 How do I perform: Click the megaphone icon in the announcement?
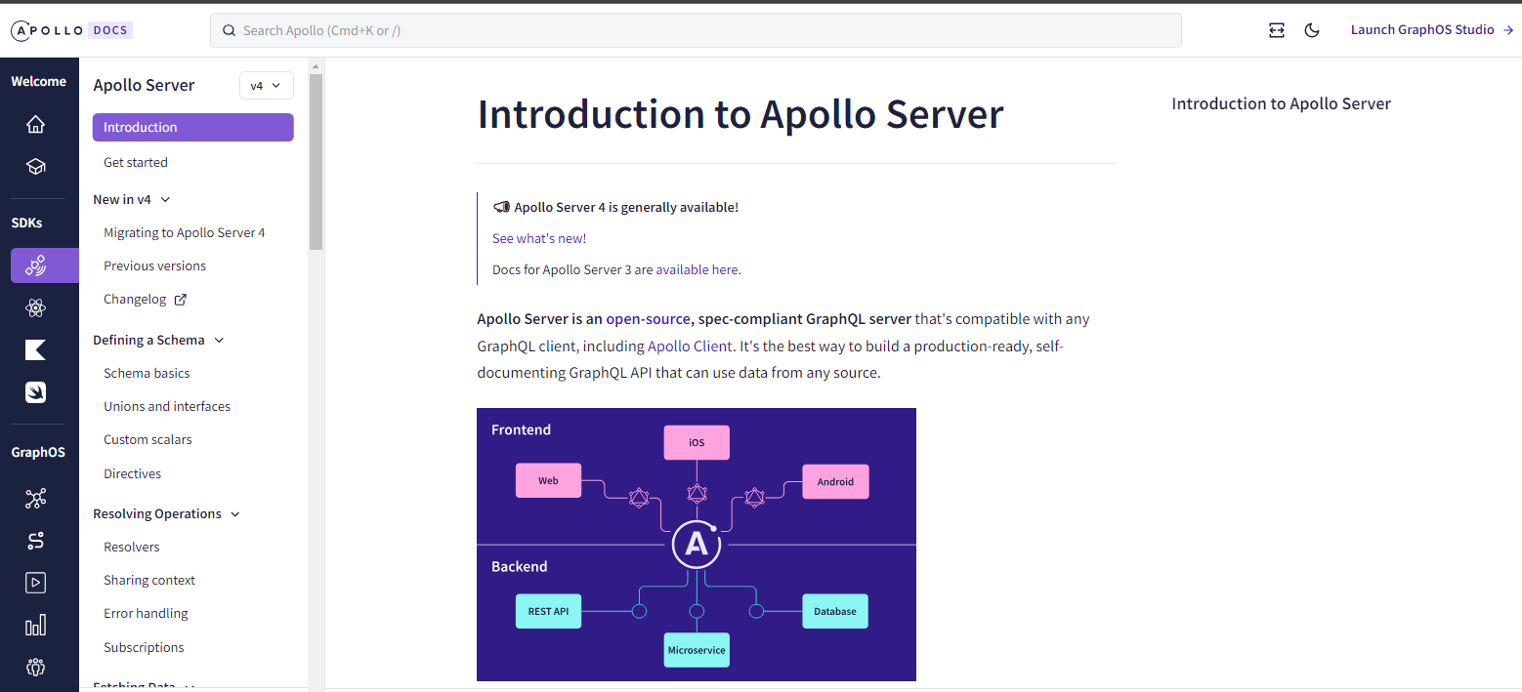(501, 207)
